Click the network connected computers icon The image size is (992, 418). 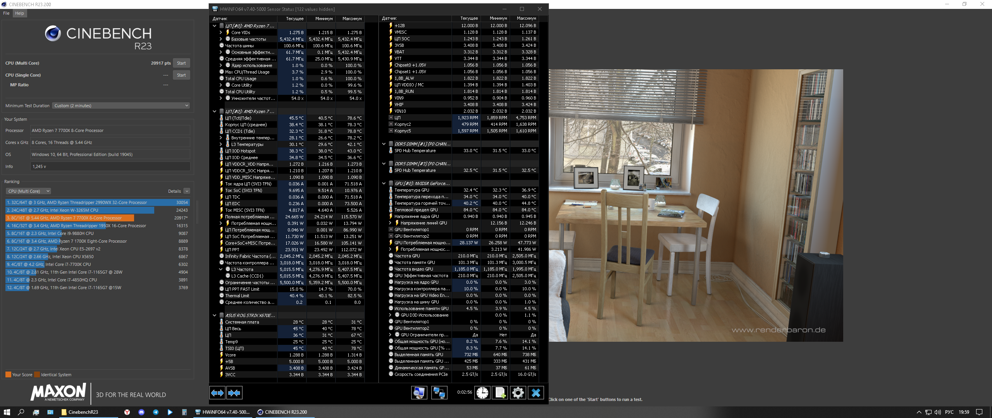click(x=439, y=393)
